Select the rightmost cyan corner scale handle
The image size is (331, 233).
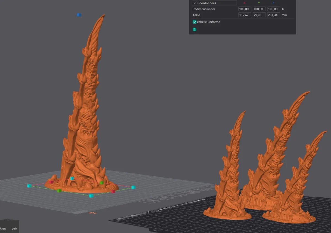tap(133, 188)
